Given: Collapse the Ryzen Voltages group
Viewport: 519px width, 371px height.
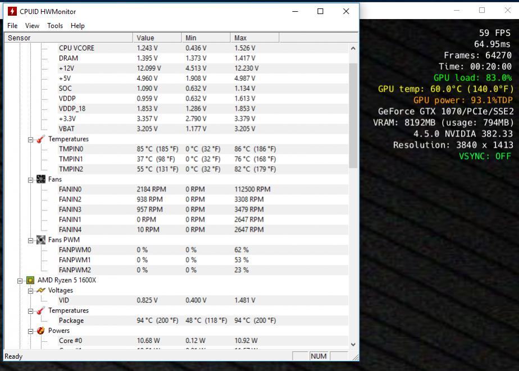Looking at the screenshot, I should 30,291.
